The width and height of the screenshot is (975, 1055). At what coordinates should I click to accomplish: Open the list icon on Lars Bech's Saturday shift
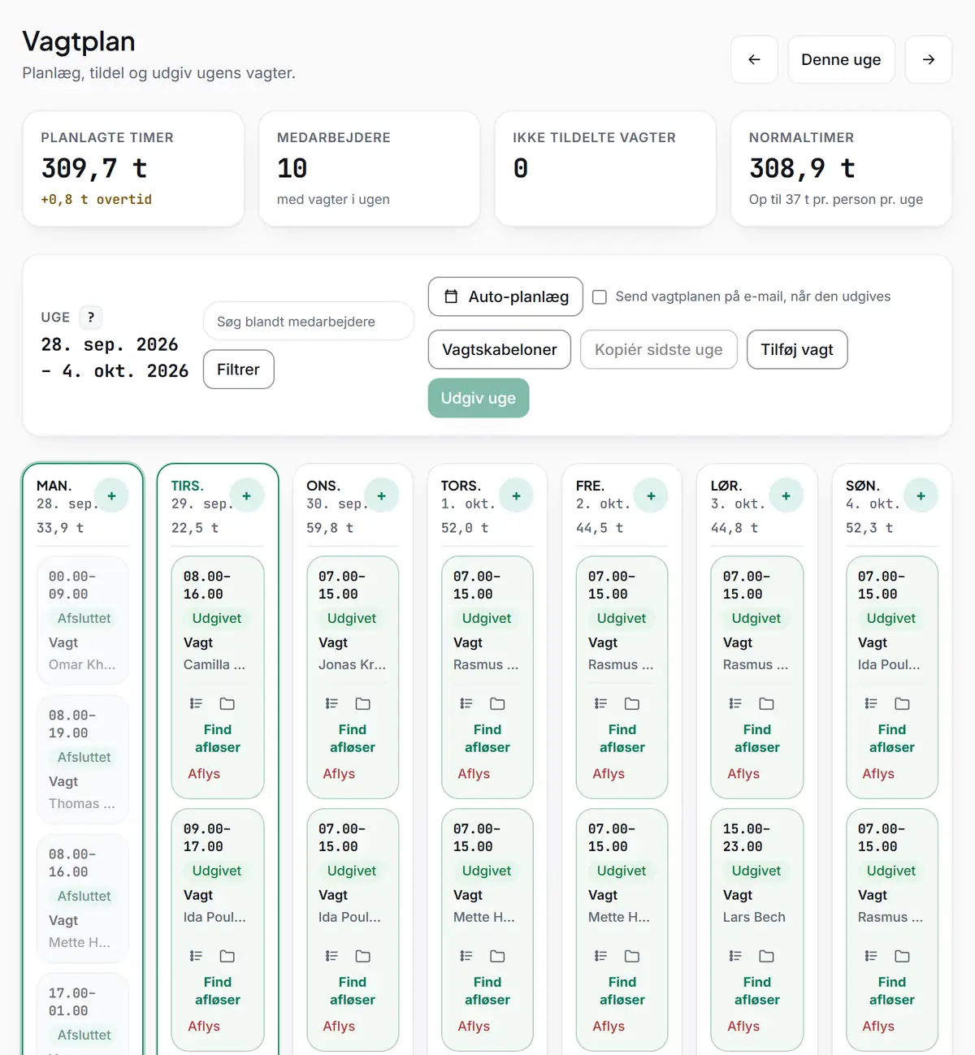735,956
